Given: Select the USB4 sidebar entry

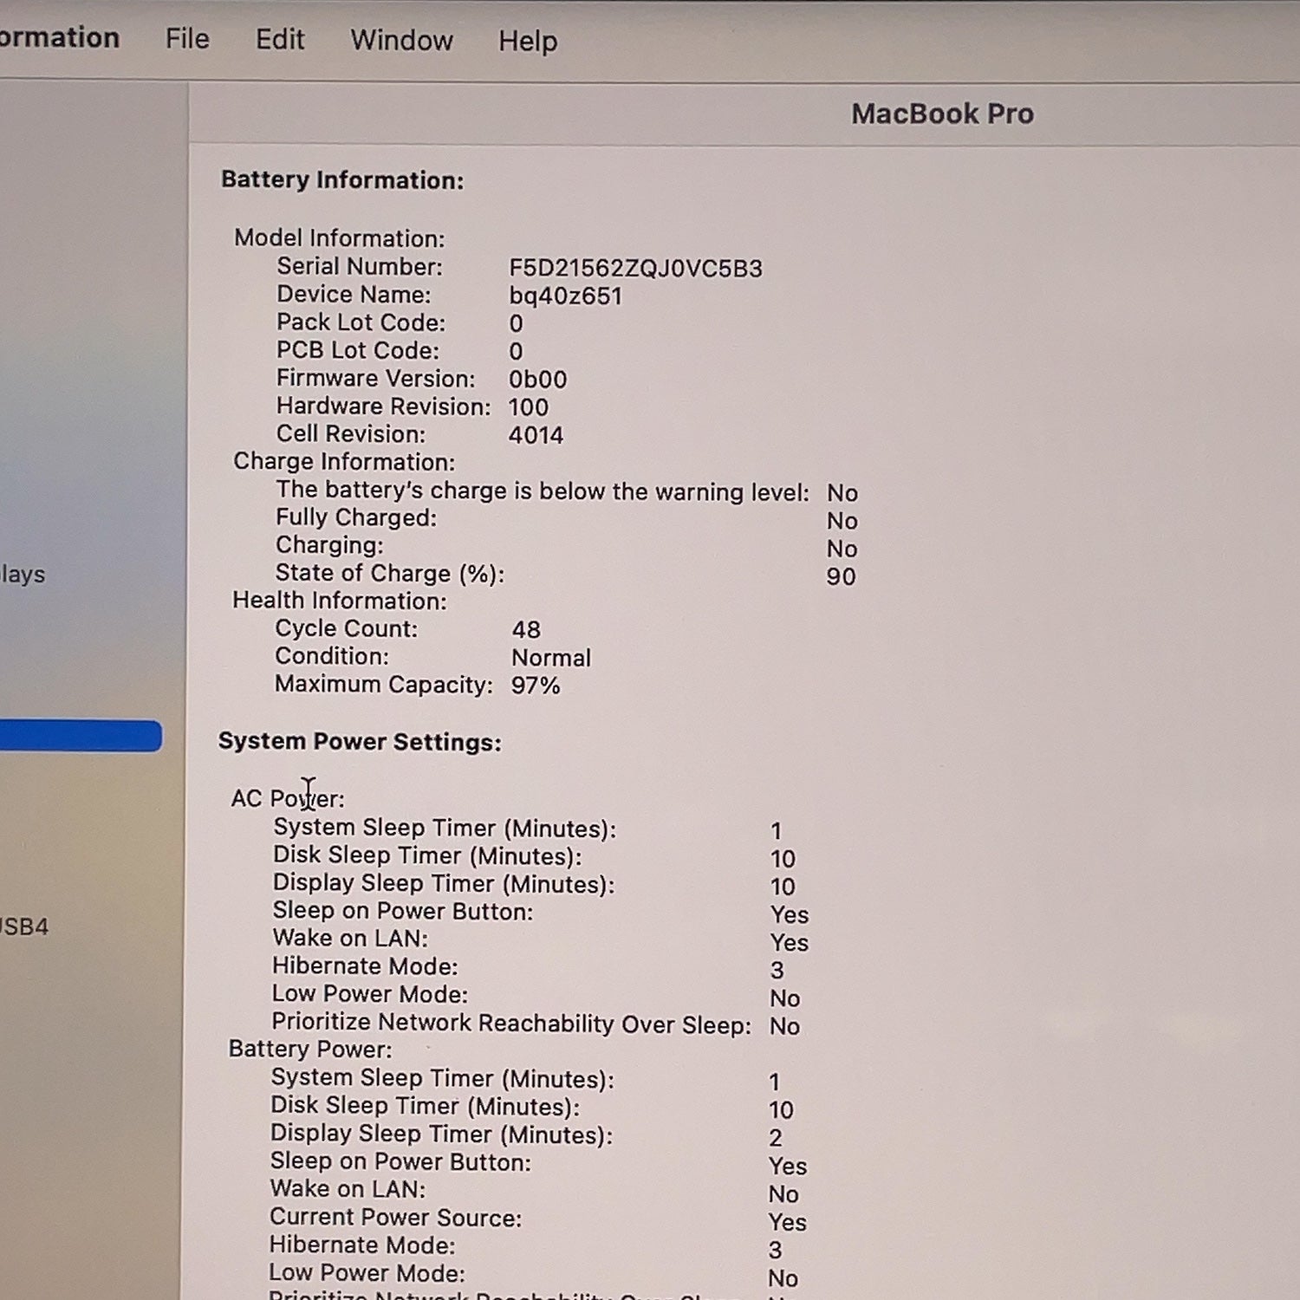Looking at the screenshot, I should [24, 926].
